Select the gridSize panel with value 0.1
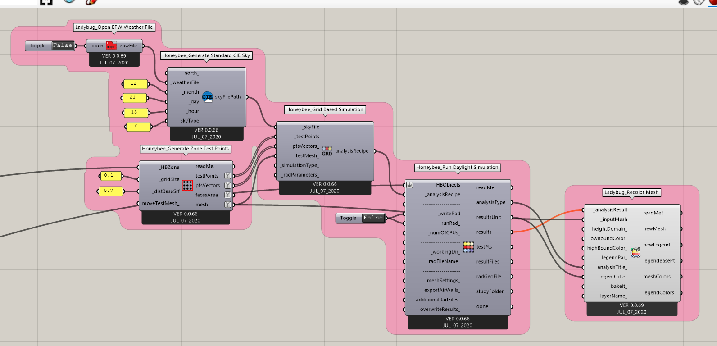This screenshot has height=346, width=717. pos(110,176)
